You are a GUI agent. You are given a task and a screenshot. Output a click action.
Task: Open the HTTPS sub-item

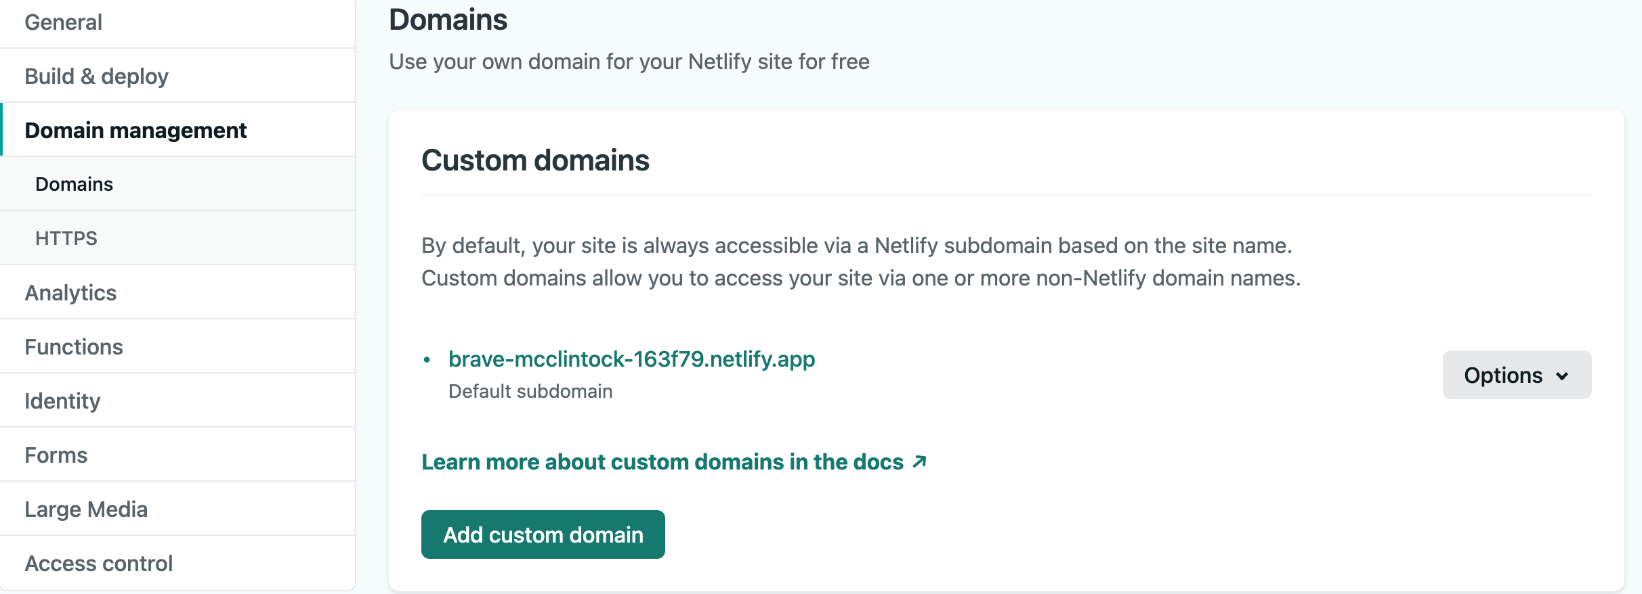pos(66,238)
